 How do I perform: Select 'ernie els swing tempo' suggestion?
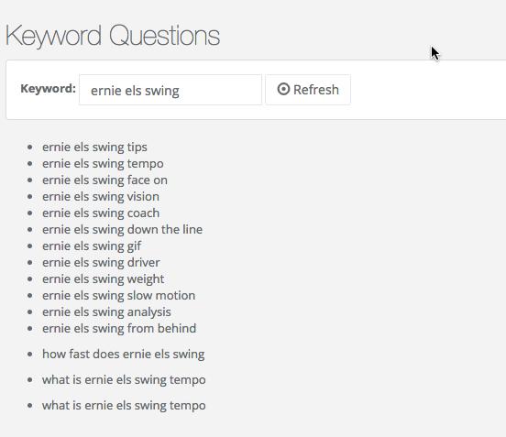click(103, 163)
